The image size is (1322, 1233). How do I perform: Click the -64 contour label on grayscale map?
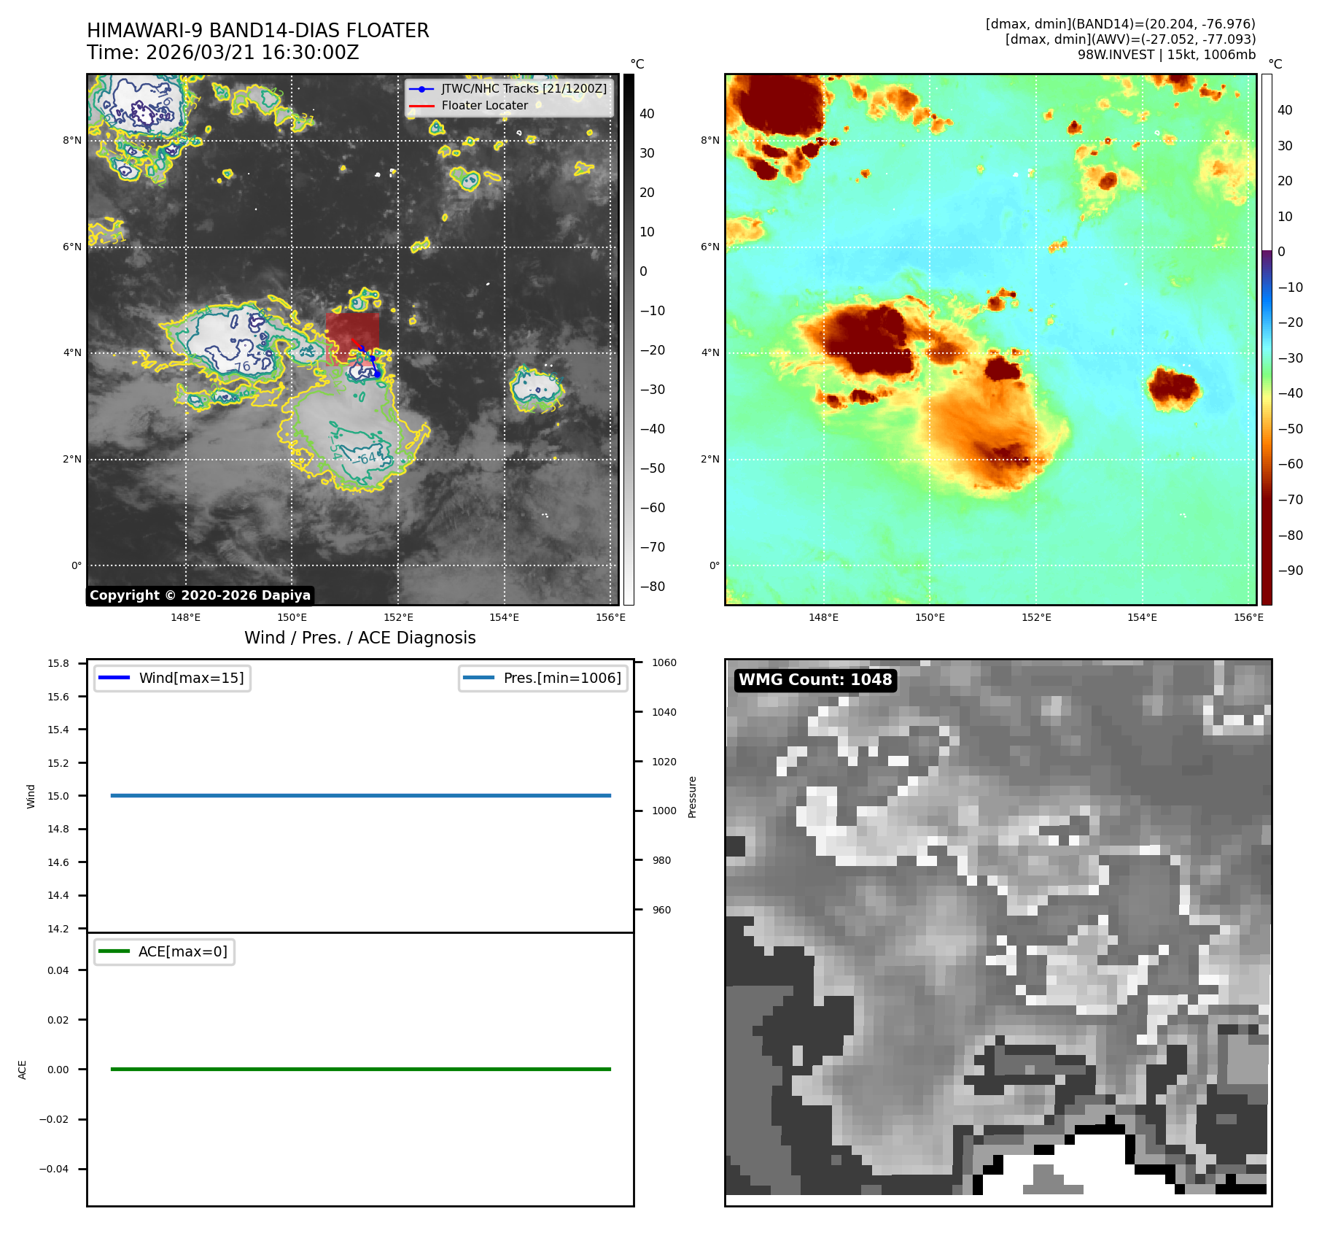[366, 458]
